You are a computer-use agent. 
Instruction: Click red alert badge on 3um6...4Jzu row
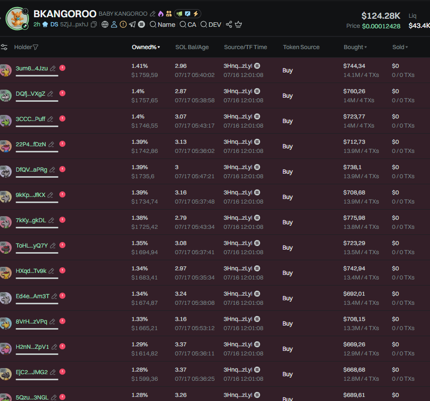click(x=62, y=68)
